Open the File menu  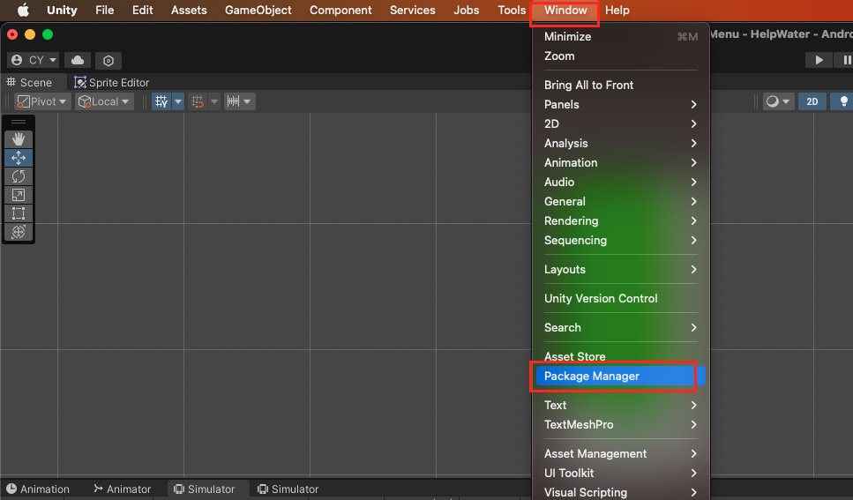tap(104, 11)
